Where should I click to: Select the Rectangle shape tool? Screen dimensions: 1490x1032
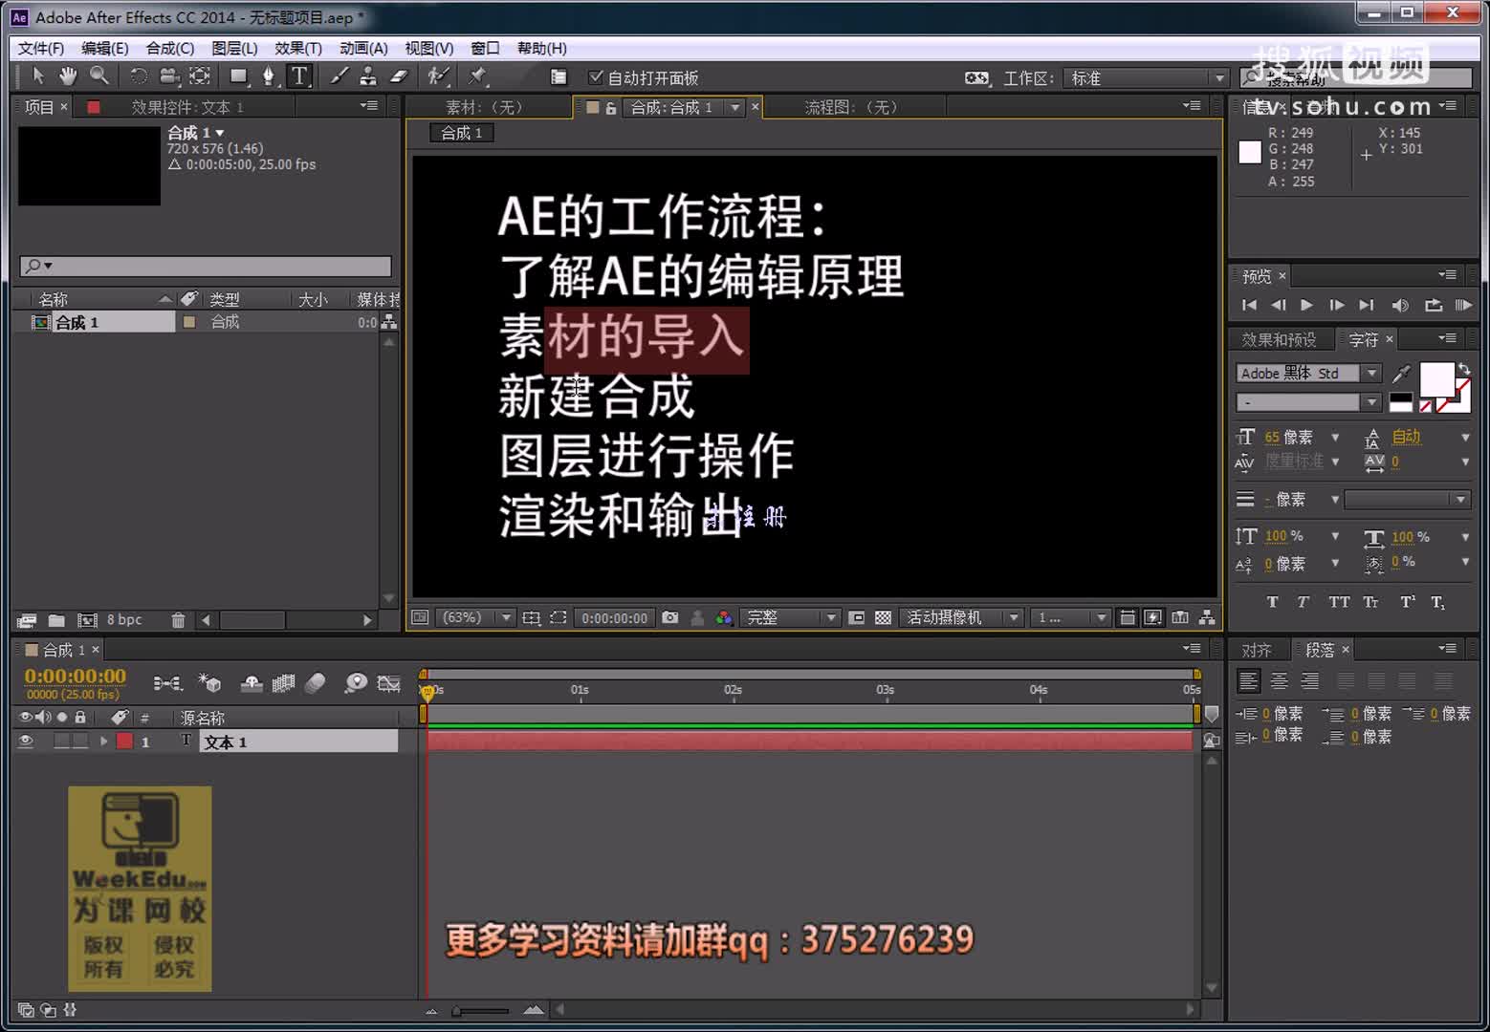pyautogui.click(x=239, y=76)
